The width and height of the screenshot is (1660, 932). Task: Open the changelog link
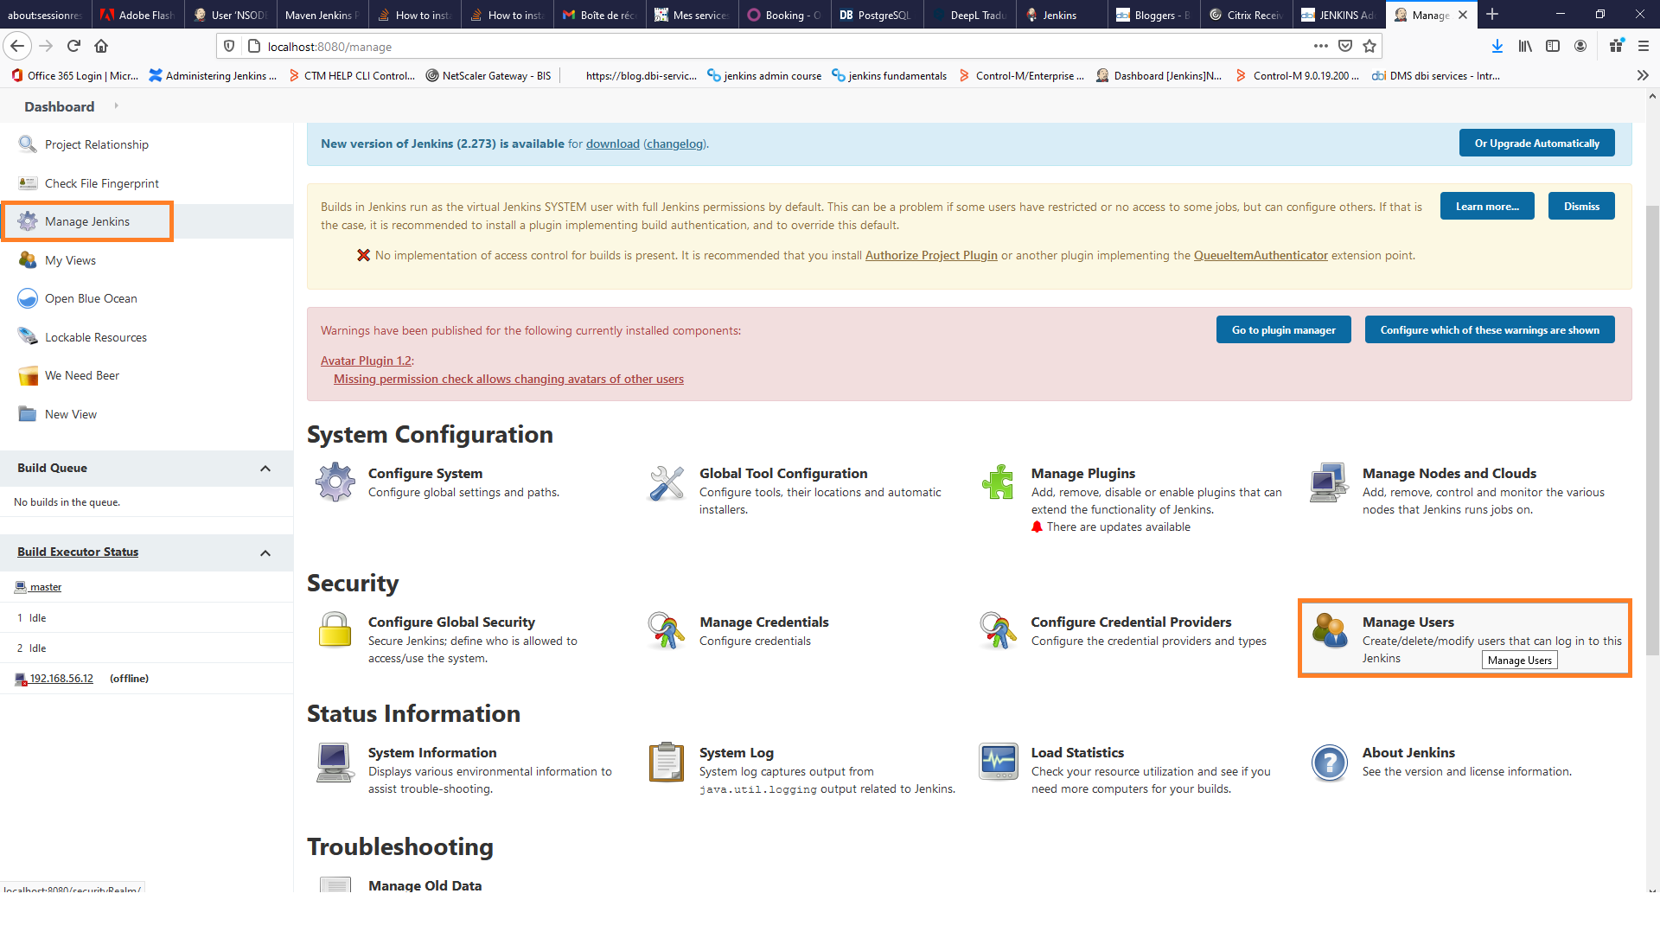pos(675,144)
